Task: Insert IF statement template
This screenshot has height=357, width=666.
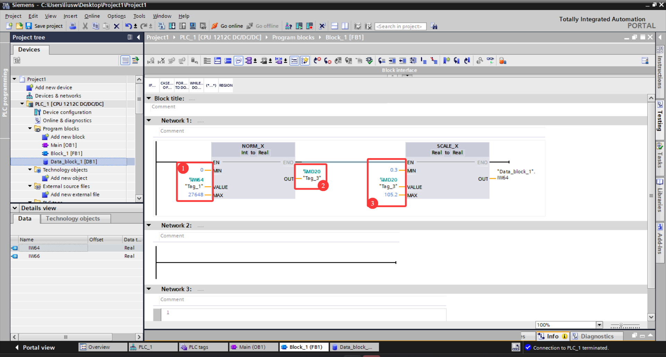Action: coord(152,85)
